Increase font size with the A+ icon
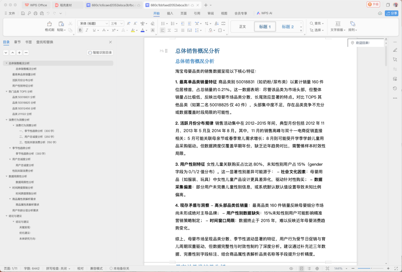The height and width of the screenshot is (272, 402). point(129,23)
